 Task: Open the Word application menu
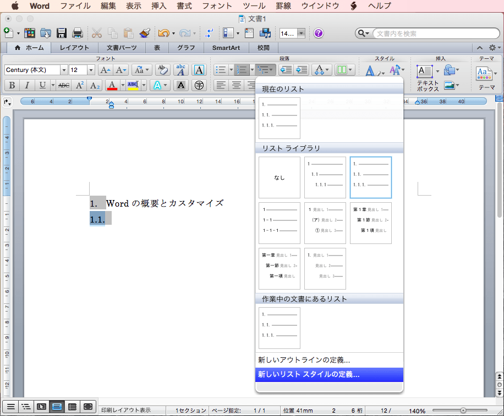[x=40, y=6]
